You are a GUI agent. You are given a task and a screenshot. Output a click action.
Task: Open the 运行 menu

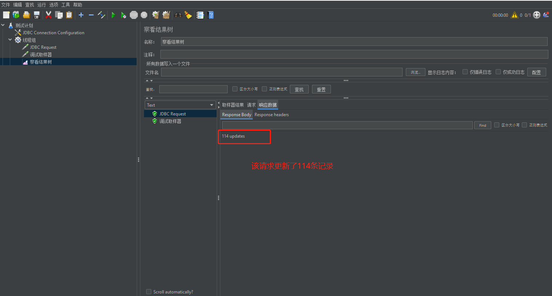pos(42,5)
